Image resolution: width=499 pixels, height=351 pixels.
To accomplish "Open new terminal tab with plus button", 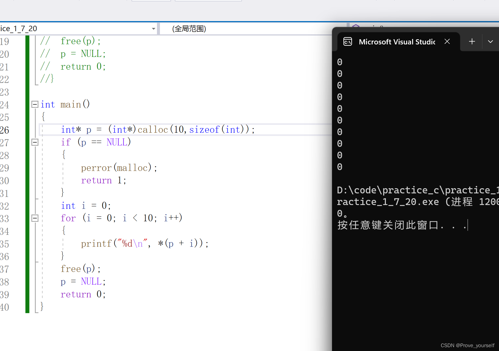I will click(x=472, y=41).
